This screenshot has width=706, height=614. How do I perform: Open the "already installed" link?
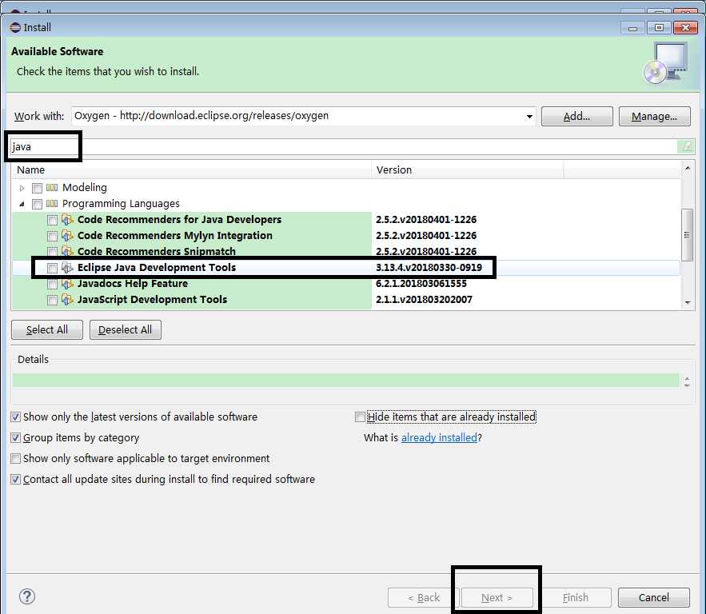[439, 437]
